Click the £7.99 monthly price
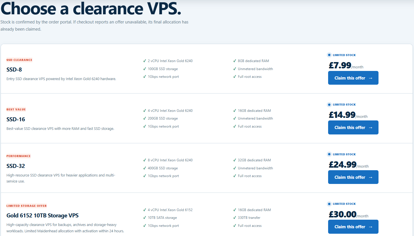Screen dimensions: 414x236 point(346,66)
